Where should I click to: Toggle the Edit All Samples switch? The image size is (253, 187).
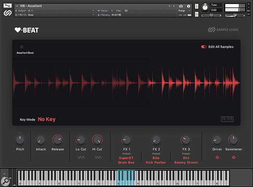[204, 47]
